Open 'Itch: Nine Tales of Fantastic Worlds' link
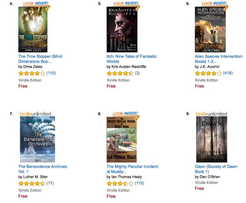Screen dimensions: 246x203 tap(131, 59)
